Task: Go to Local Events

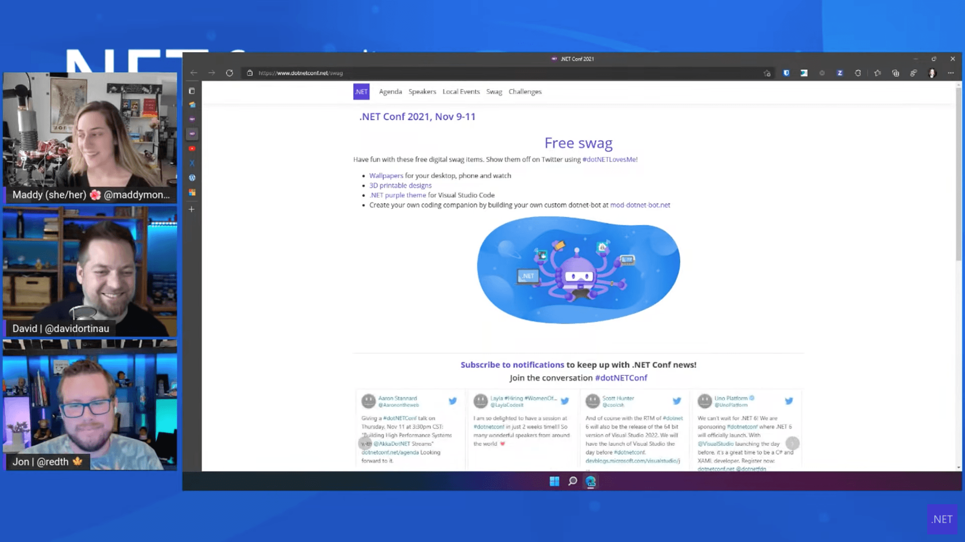Action: coord(461,92)
